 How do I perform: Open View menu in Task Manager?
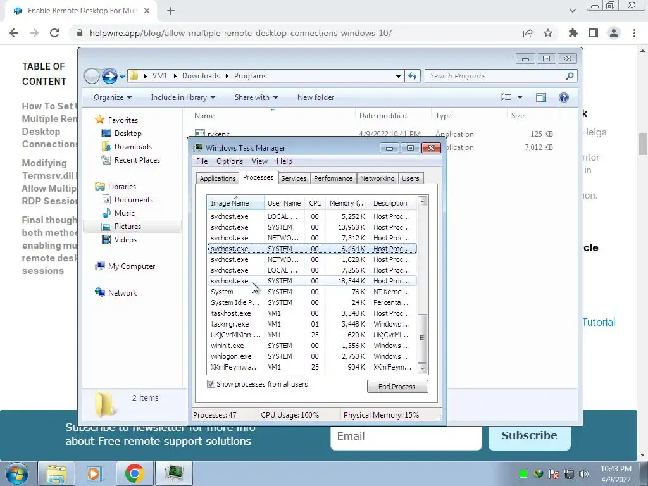point(259,161)
